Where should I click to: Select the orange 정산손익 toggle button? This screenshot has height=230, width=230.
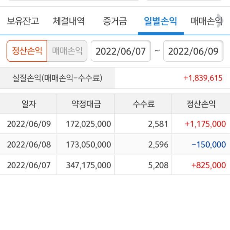(x=27, y=51)
